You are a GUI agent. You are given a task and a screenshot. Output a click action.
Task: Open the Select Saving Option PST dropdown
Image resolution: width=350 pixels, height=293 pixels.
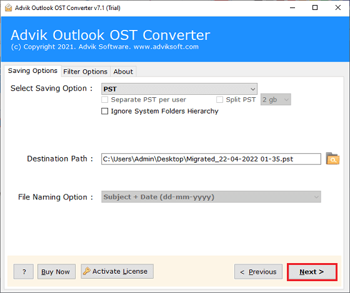coord(179,89)
